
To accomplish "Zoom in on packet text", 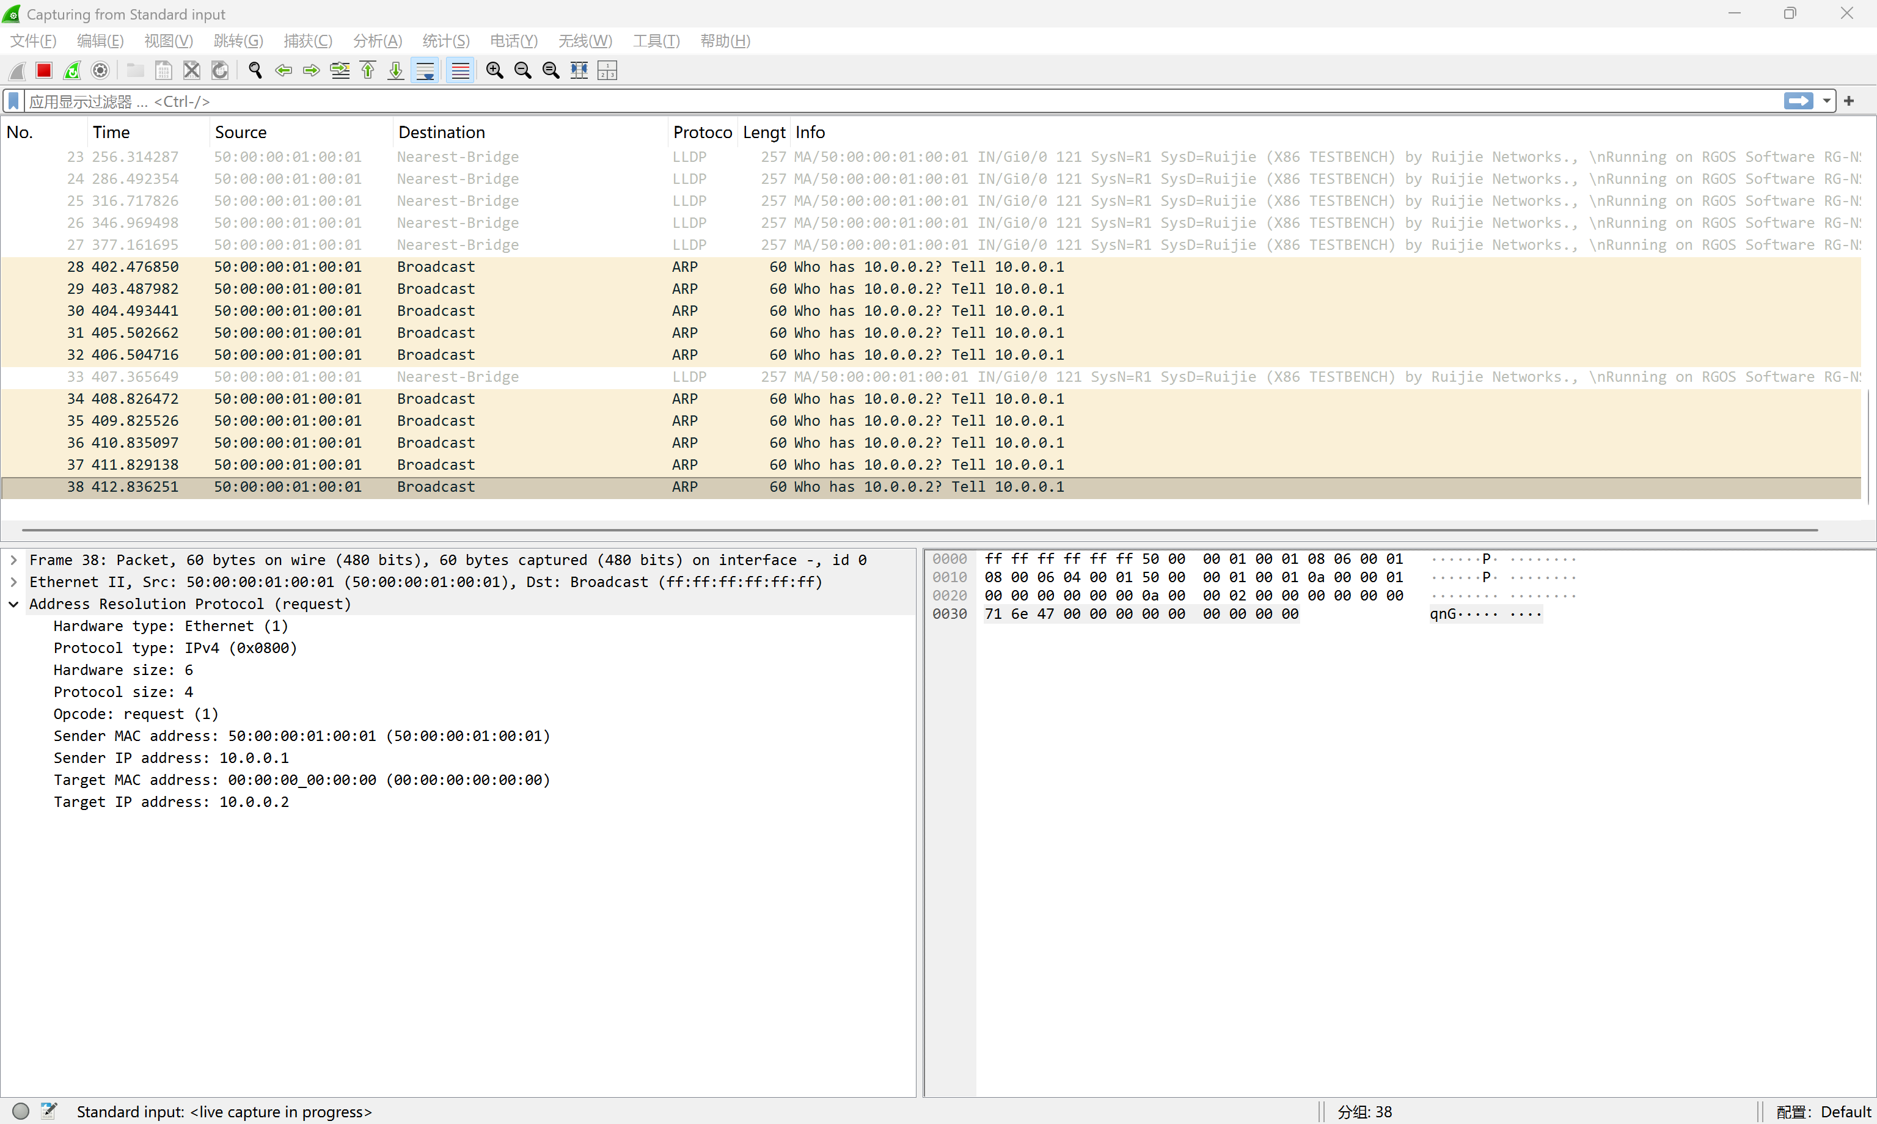I will (494, 70).
